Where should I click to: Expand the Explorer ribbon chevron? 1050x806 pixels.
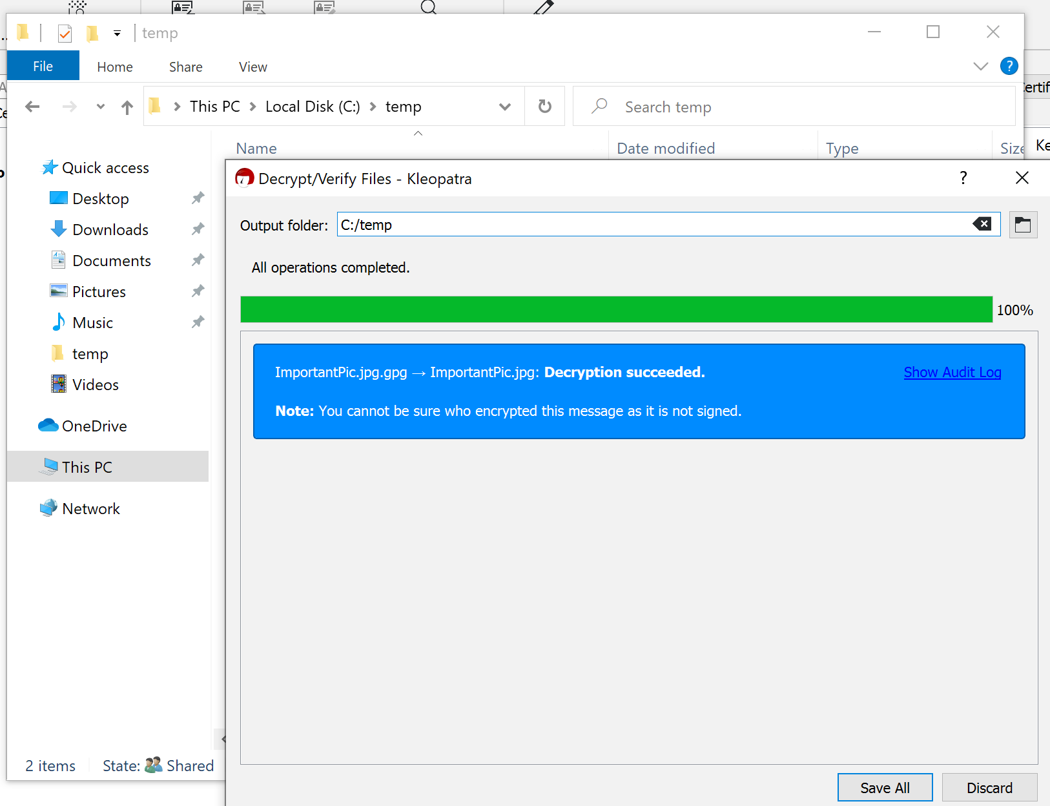(x=981, y=66)
